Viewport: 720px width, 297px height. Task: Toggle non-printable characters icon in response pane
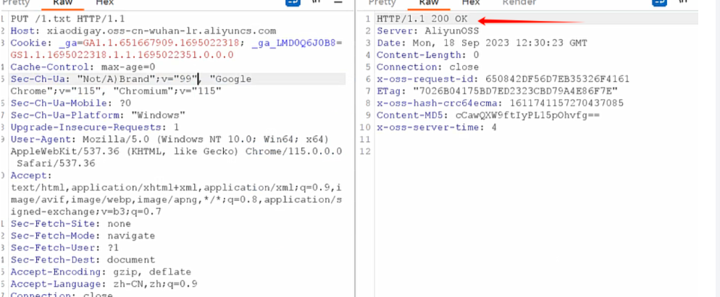click(x=682, y=3)
